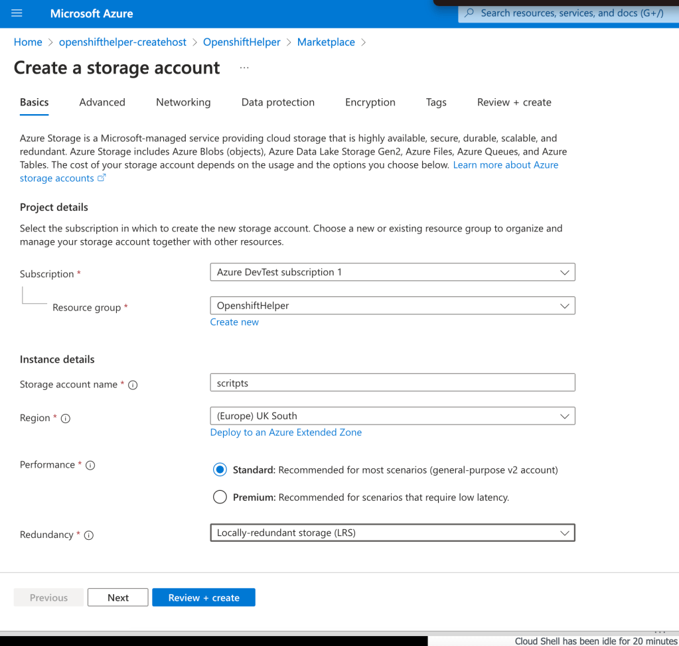Switch to the Encryption tab
The width and height of the screenshot is (679, 646).
point(370,103)
